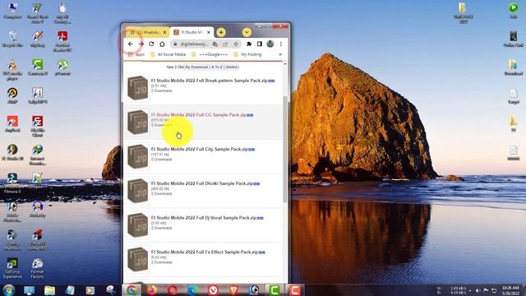
Task: Toggle the browser side panel icon
Action: pos(260,44)
